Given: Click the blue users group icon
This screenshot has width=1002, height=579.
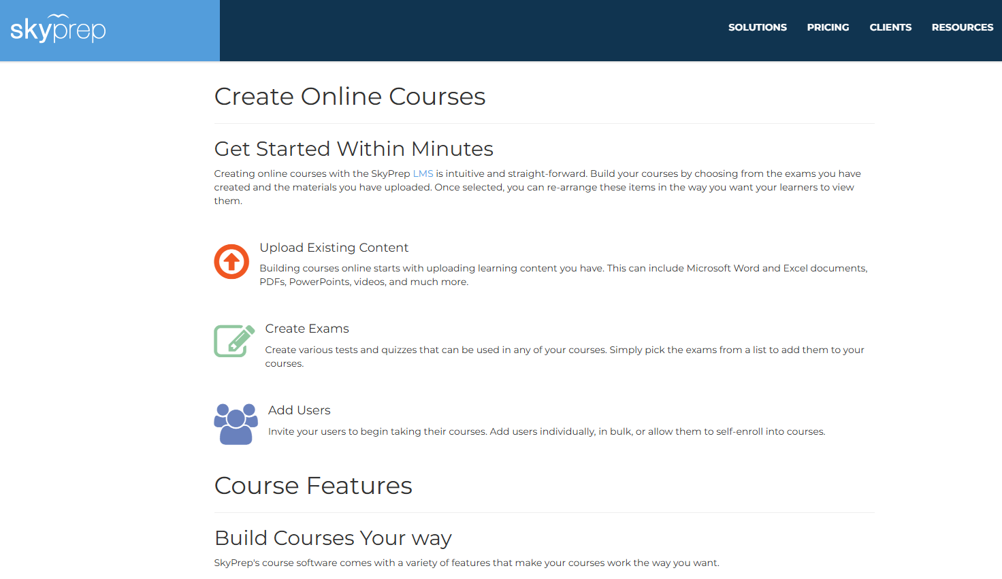Looking at the screenshot, I should [x=236, y=424].
